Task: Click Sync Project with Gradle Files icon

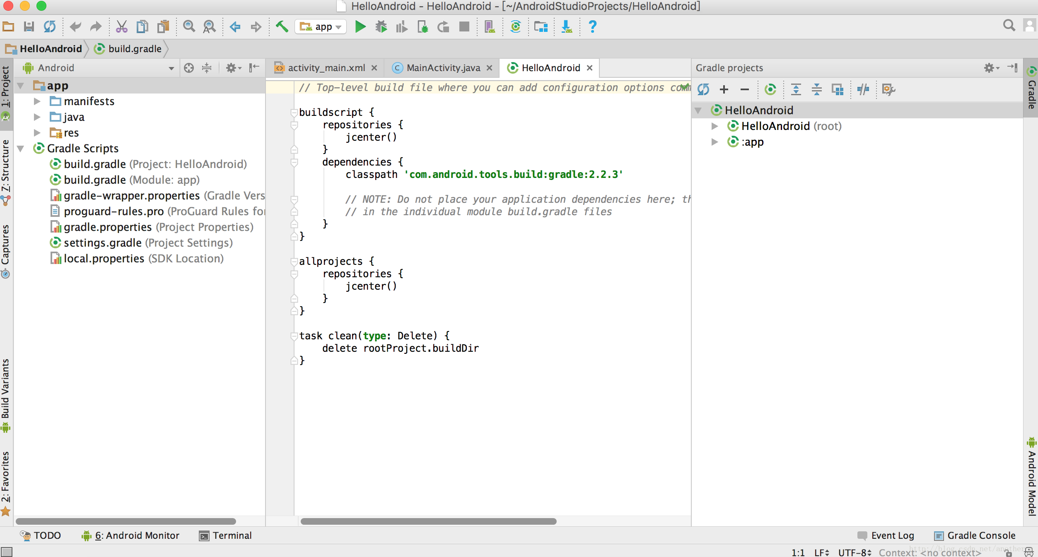Action: click(516, 27)
